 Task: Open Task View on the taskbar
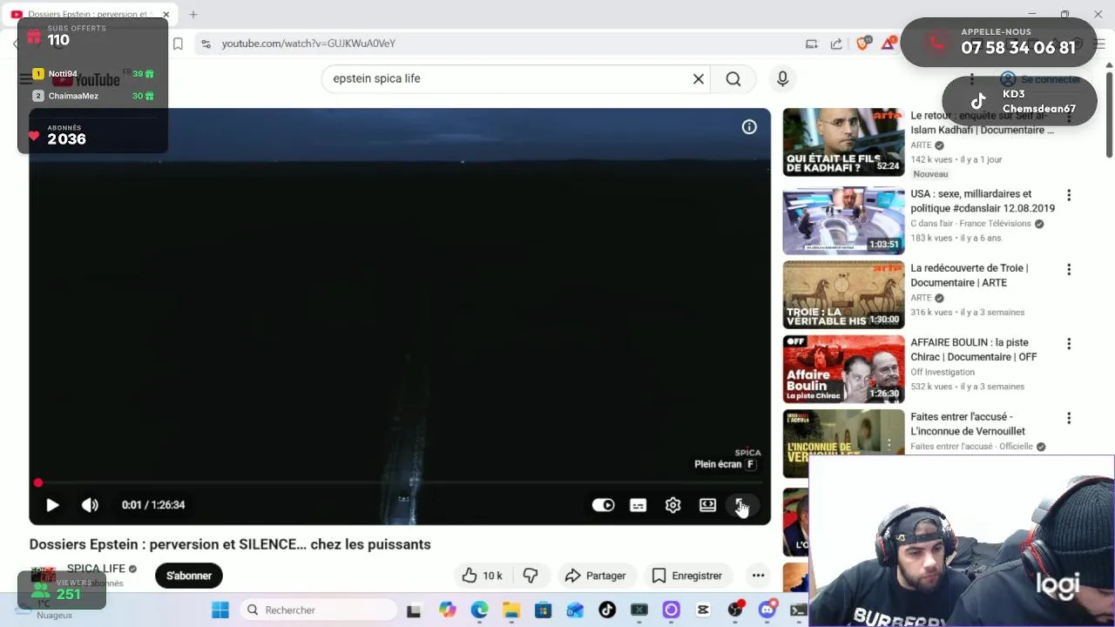[x=414, y=610]
